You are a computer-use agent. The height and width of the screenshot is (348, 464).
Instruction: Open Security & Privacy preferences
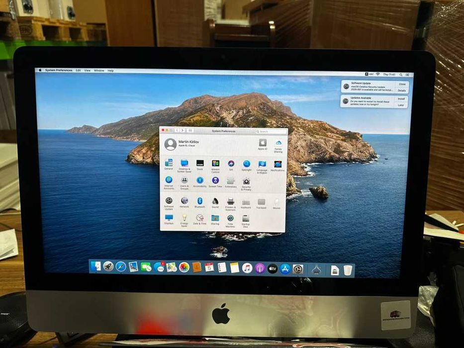[x=246, y=184]
